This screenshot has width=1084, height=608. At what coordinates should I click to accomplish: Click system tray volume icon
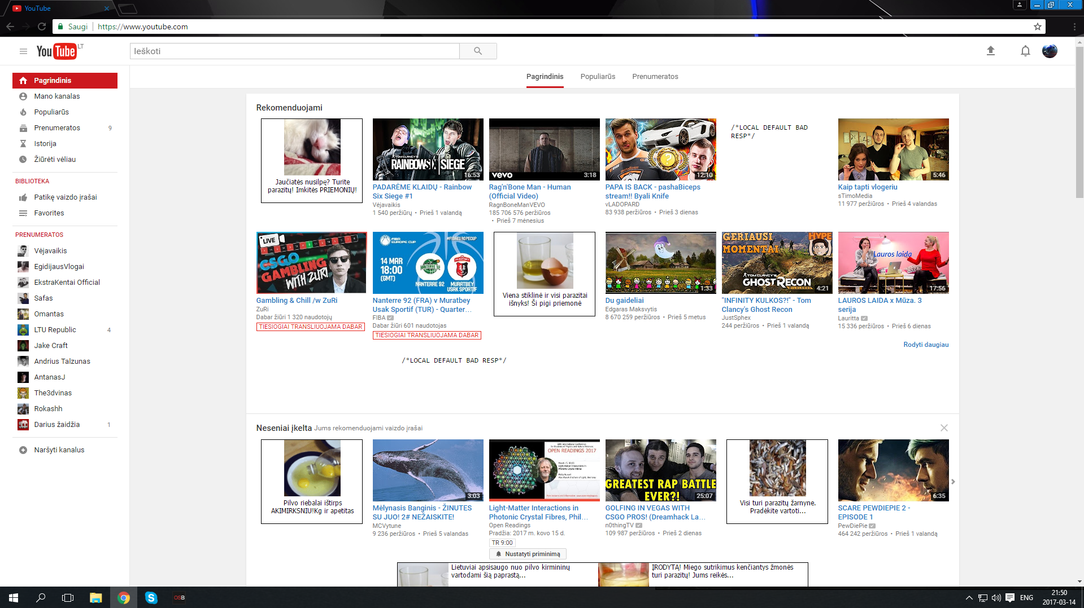click(996, 598)
